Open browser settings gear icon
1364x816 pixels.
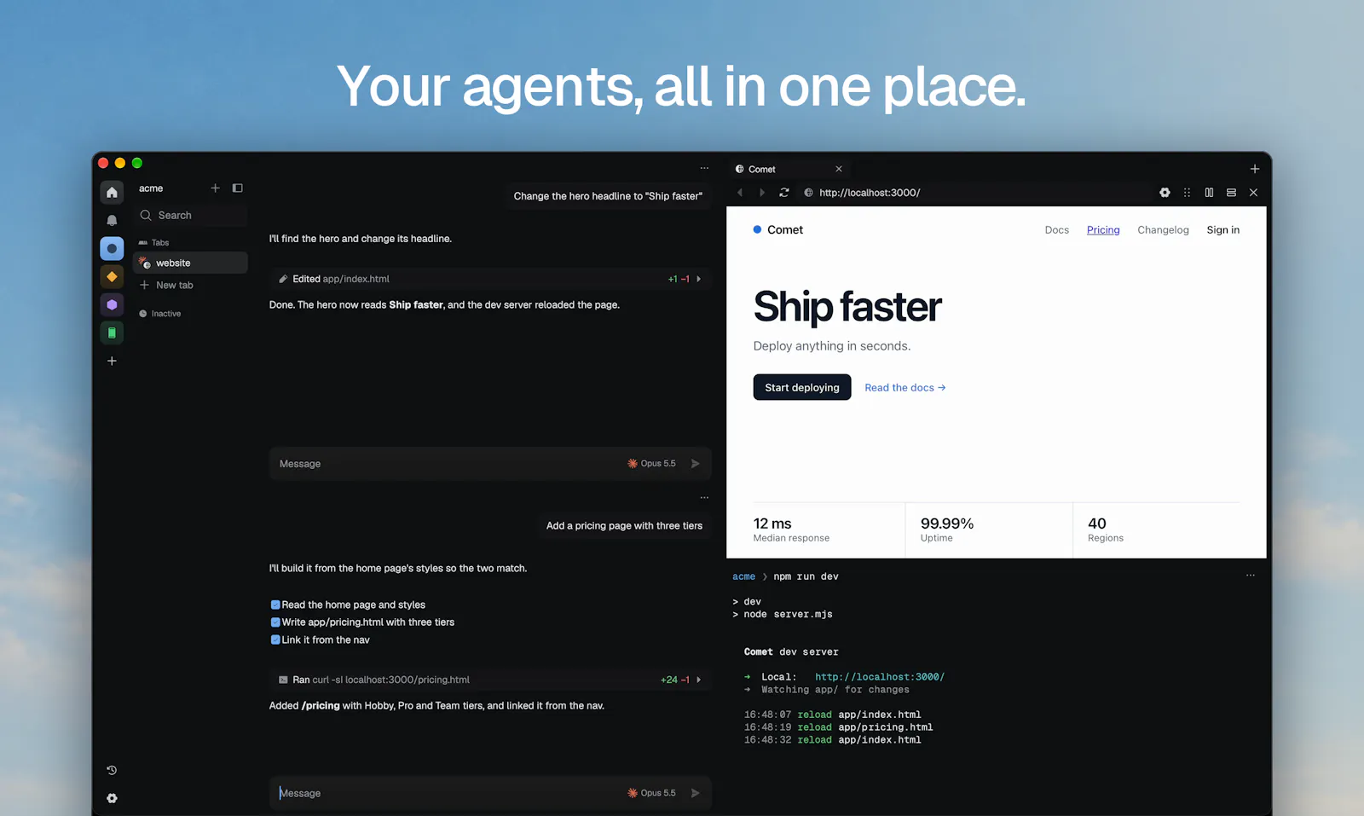pos(1165,193)
